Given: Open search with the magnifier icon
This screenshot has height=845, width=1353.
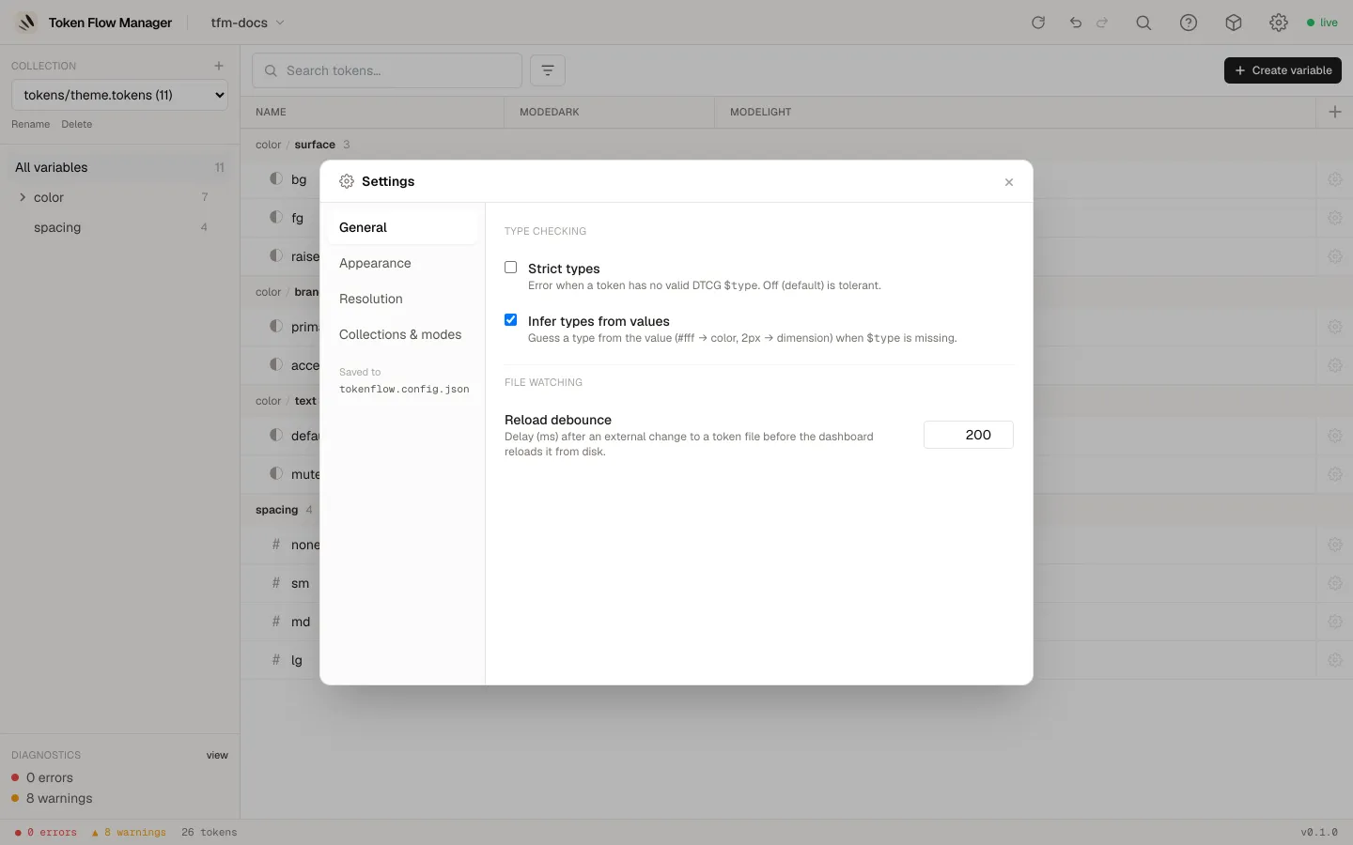Looking at the screenshot, I should coord(1143,23).
